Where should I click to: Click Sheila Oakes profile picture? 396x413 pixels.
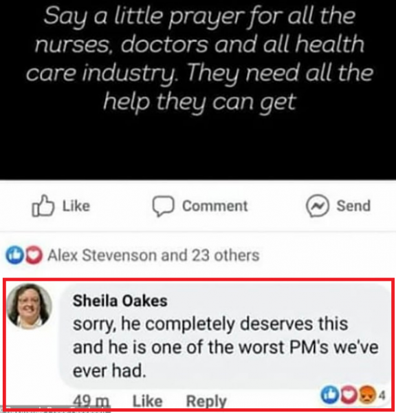tap(29, 306)
